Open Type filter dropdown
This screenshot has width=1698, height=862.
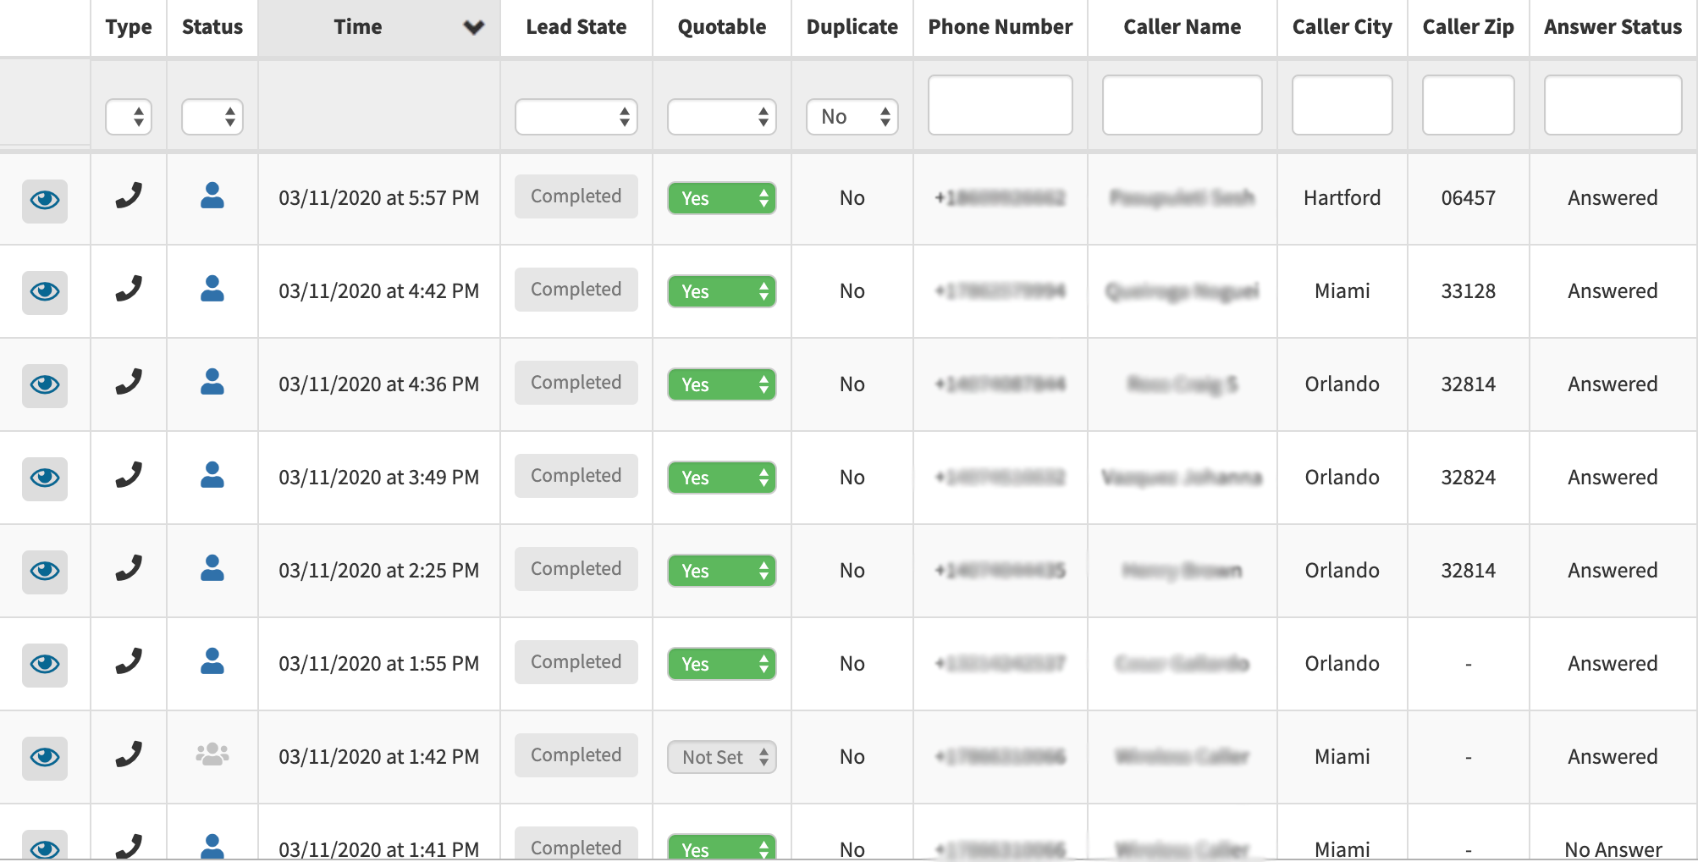point(129,117)
